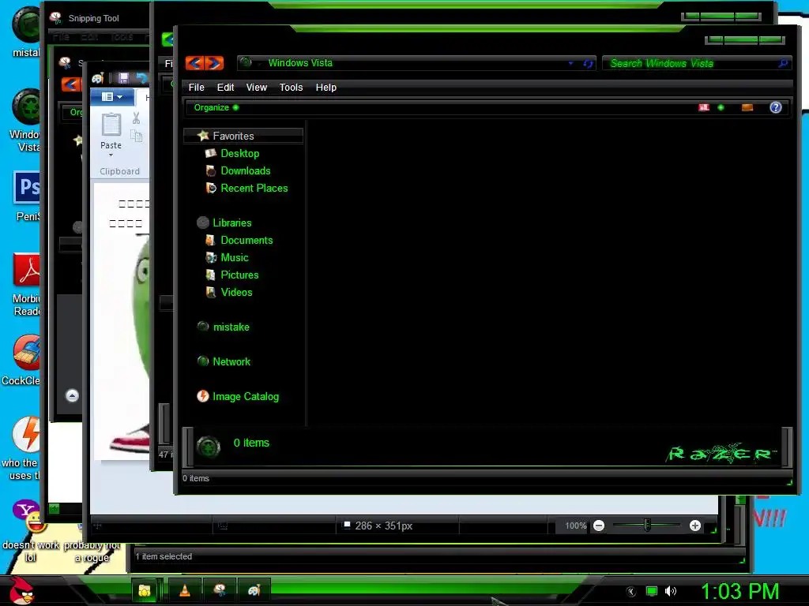Open the Pictures library
Image resolution: width=809 pixels, height=606 pixels.
[240, 275]
